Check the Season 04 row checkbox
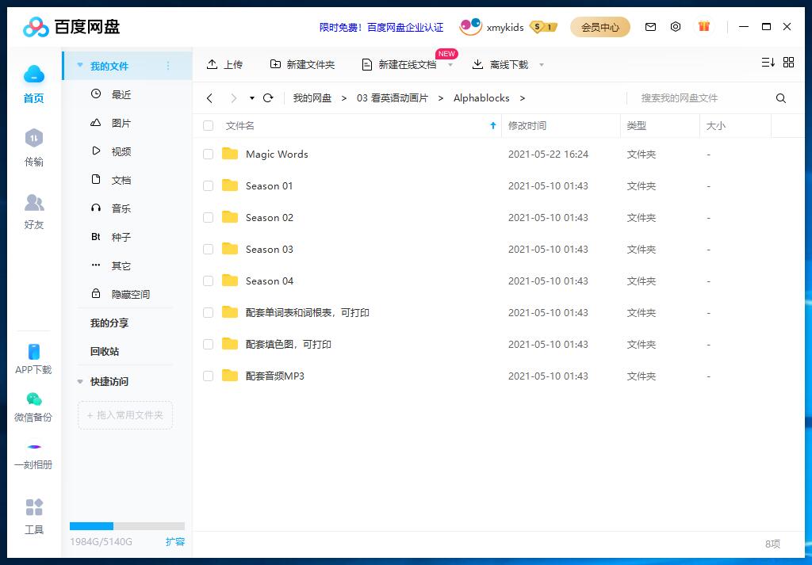The height and width of the screenshot is (565, 812). coord(209,281)
